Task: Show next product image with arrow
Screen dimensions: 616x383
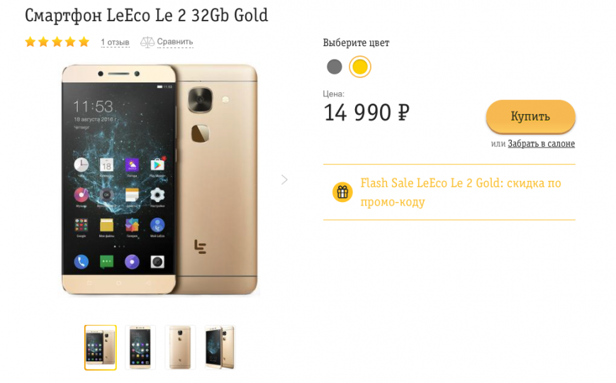Action: [x=284, y=179]
